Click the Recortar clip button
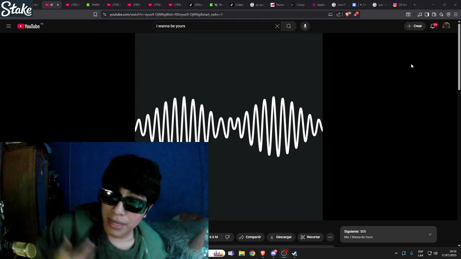461x259 pixels. tap(310, 237)
